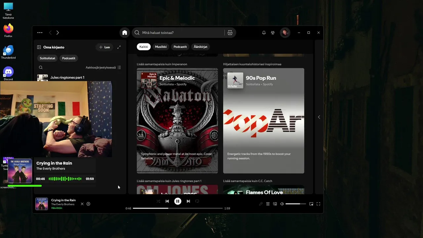The height and width of the screenshot is (238, 423).
Task: Click the Oma kirjasto heading
Action: [x=54, y=47]
